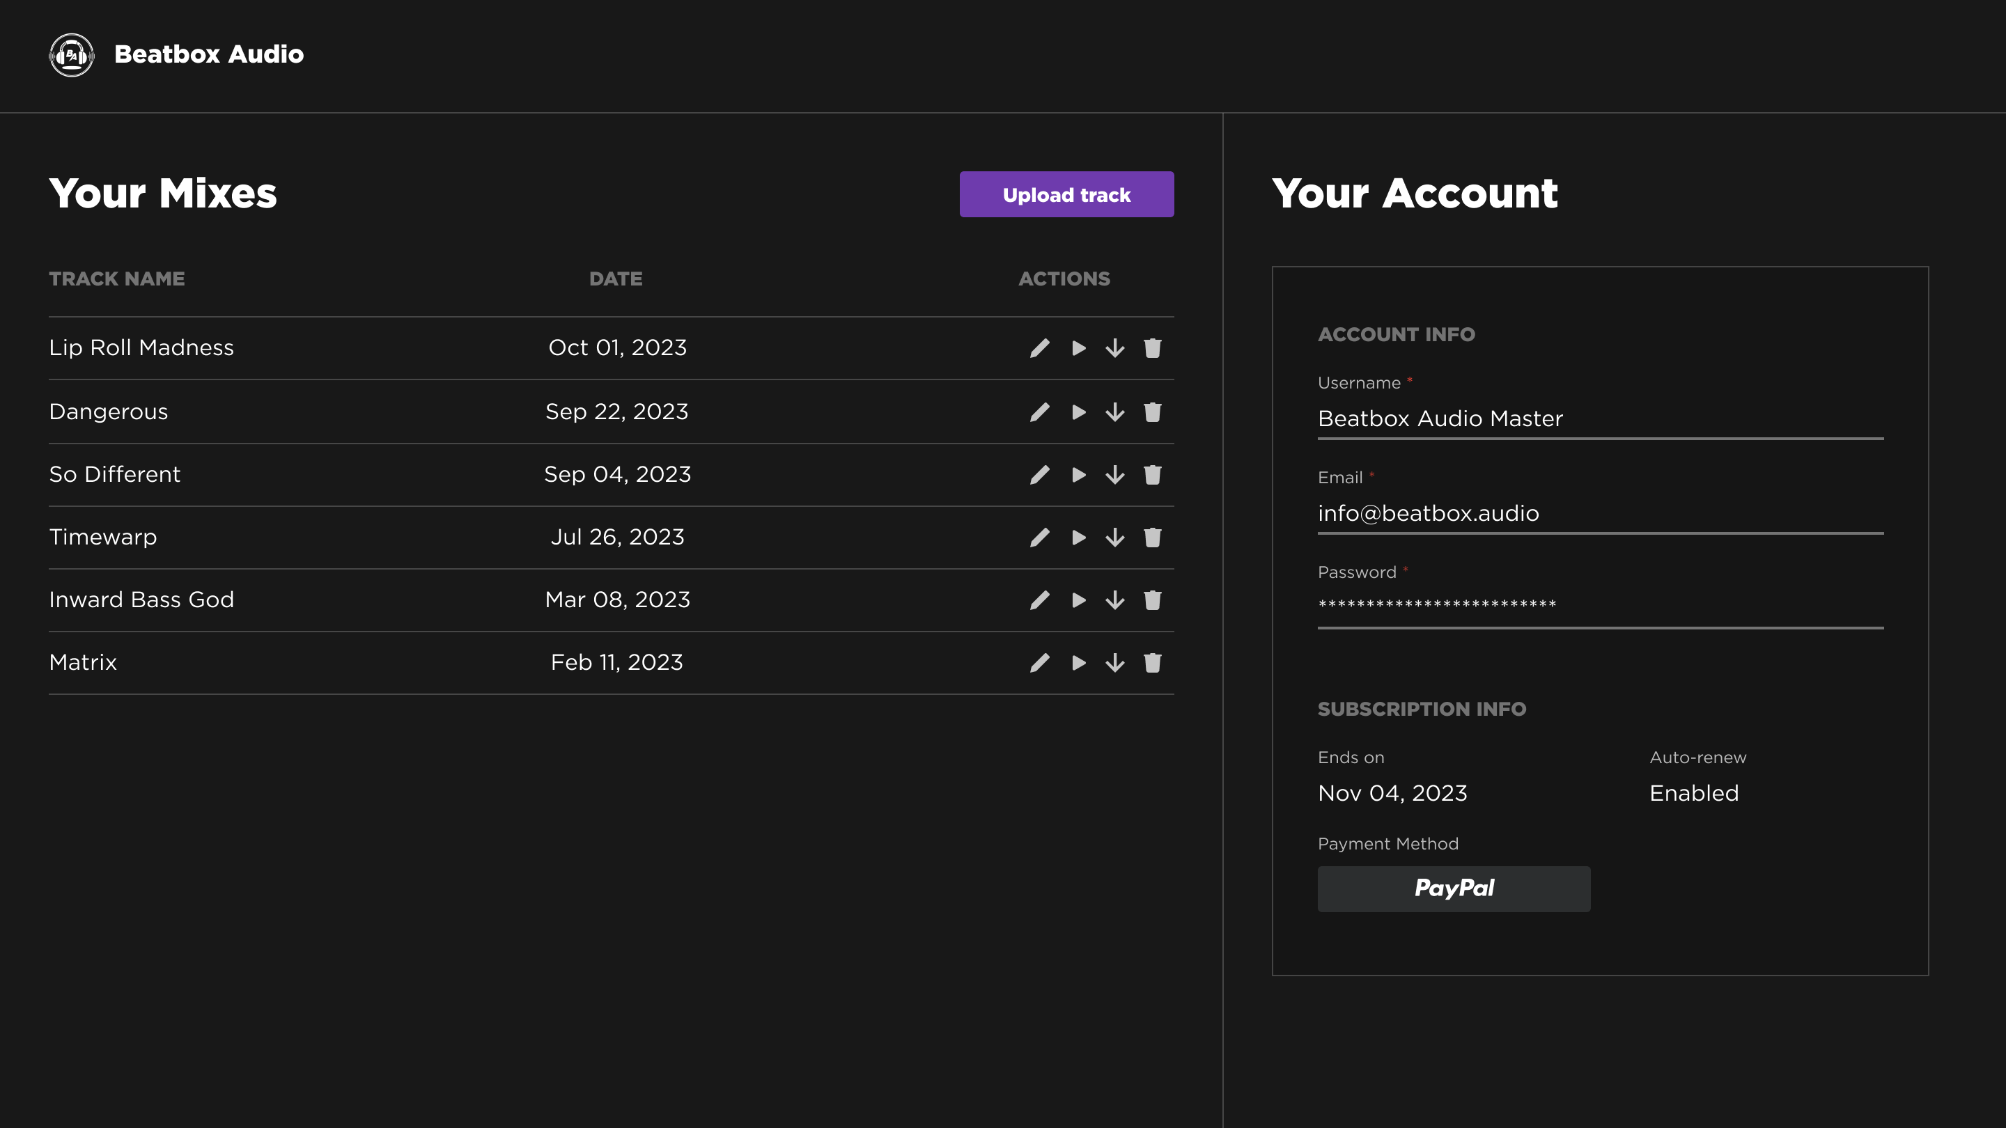Click the ACTIONS column header
Image resolution: width=2006 pixels, height=1128 pixels.
(1064, 279)
